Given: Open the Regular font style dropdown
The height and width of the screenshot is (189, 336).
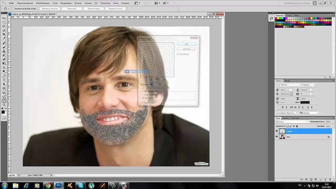Looking at the screenshot, I should 313,85.
